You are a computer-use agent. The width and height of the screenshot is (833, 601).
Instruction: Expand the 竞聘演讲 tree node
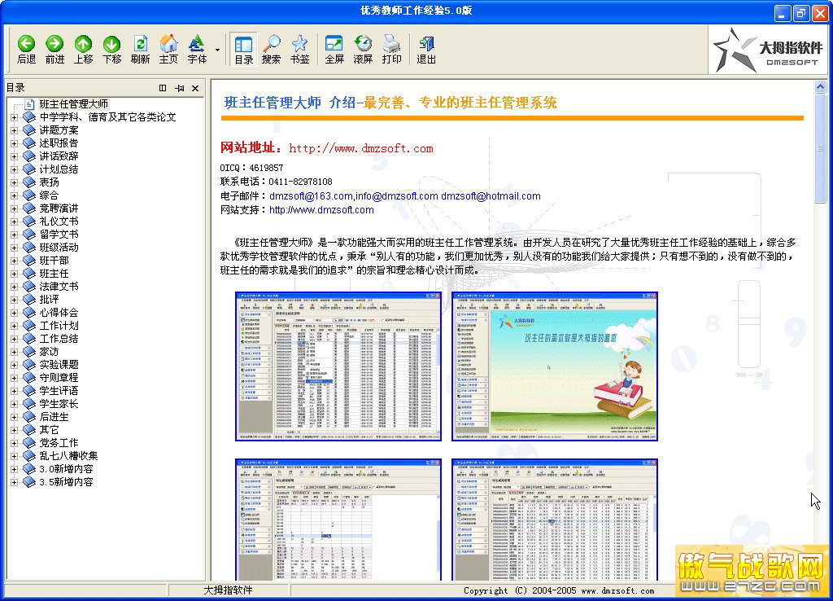click(x=15, y=208)
